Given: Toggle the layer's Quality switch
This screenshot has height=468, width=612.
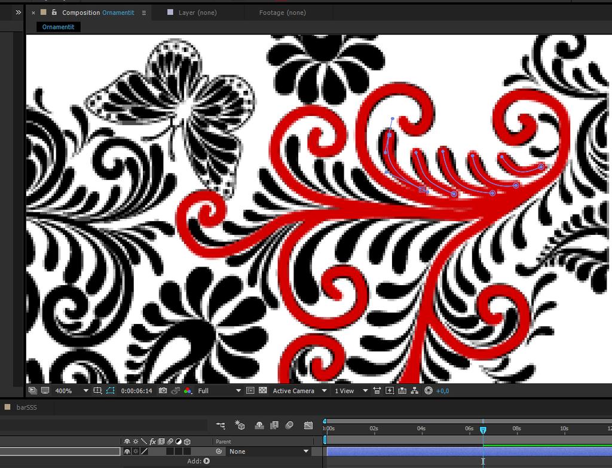Looking at the screenshot, I should (x=144, y=451).
